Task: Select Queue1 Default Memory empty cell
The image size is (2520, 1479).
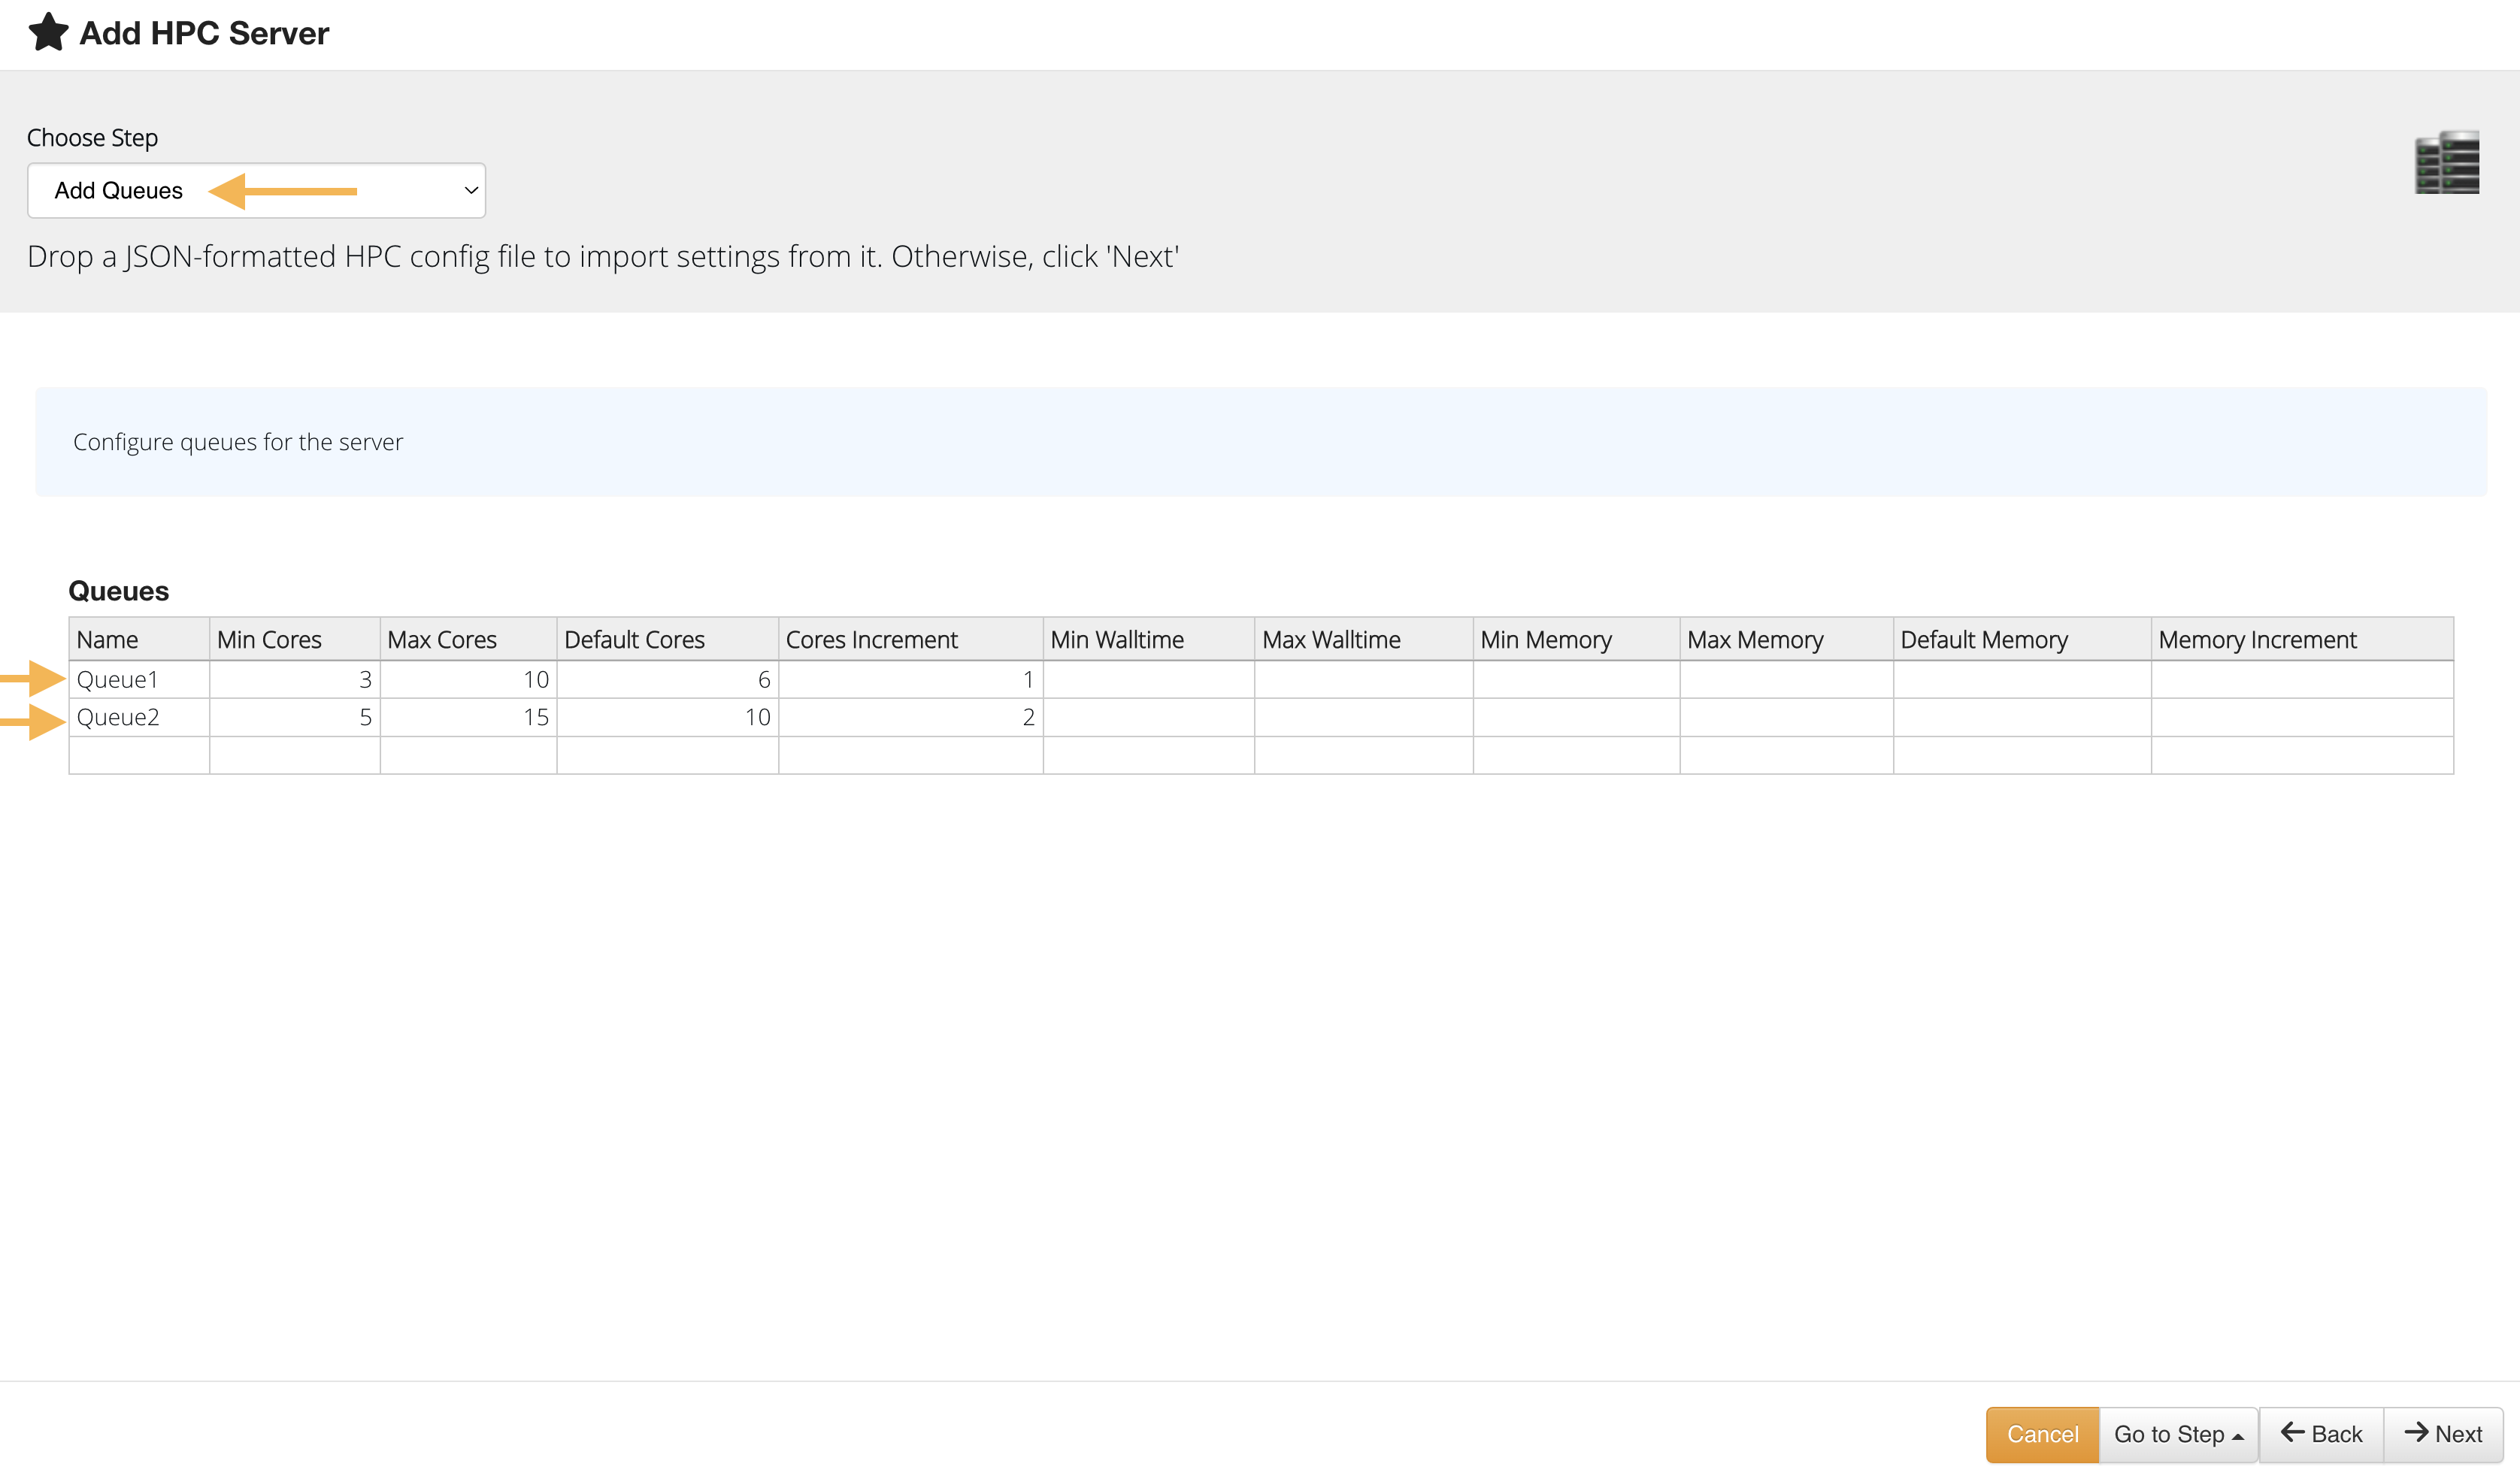Action: click(x=2022, y=679)
